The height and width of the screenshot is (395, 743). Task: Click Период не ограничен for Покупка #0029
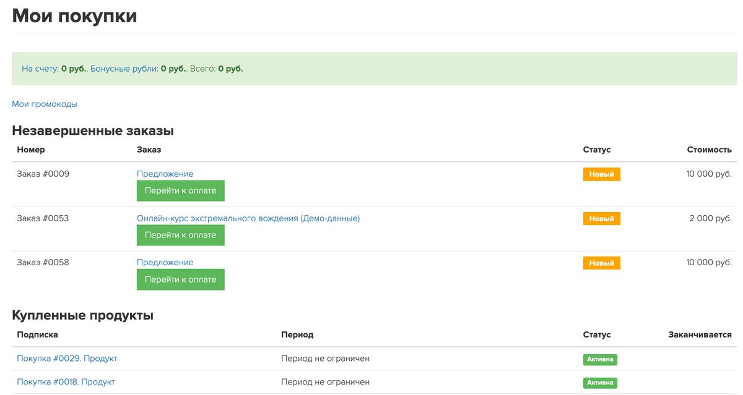[325, 359]
